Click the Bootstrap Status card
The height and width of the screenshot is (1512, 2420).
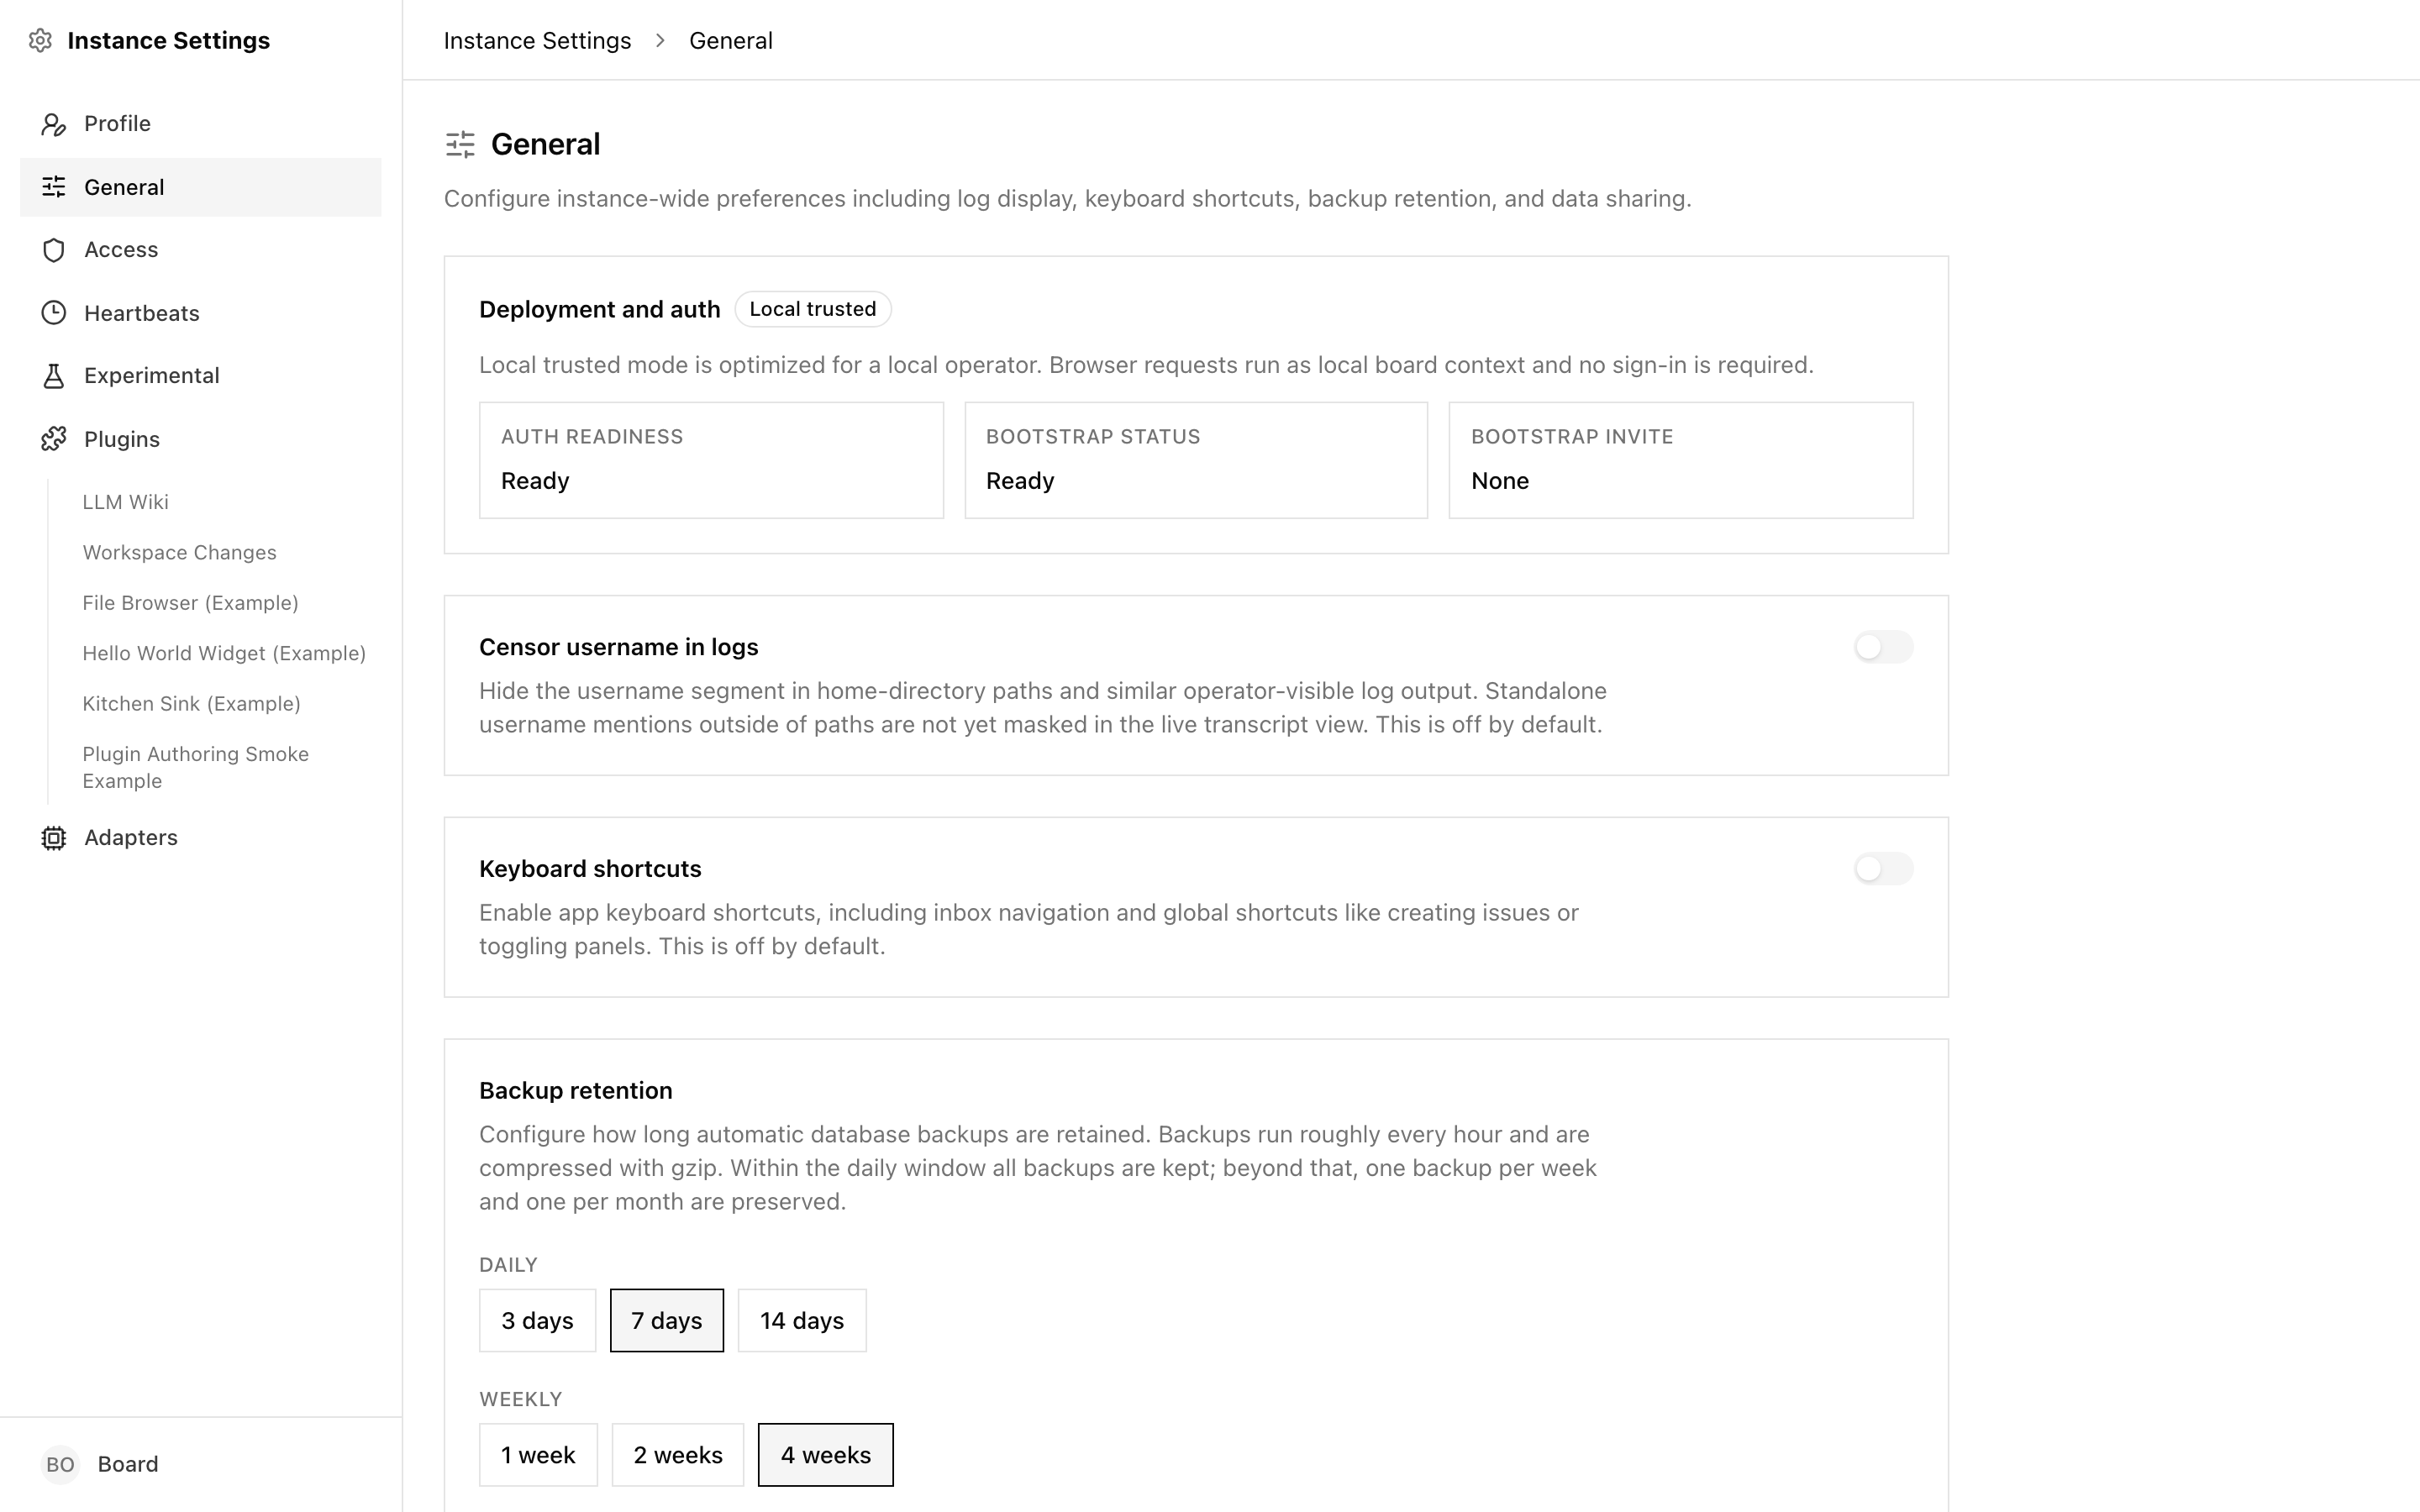pyautogui.click(x=1196, y=460)
